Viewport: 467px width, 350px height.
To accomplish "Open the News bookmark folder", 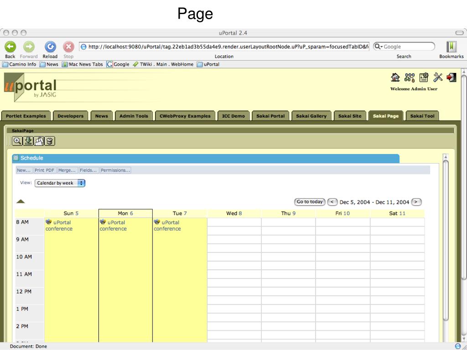I will click(49, 64).
